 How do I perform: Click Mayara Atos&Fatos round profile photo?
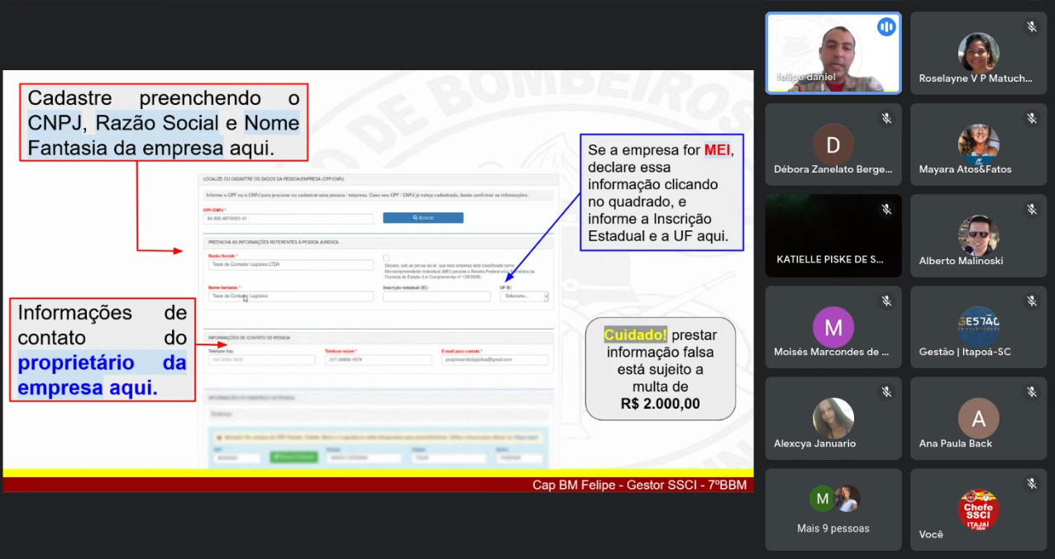[979, 144]
